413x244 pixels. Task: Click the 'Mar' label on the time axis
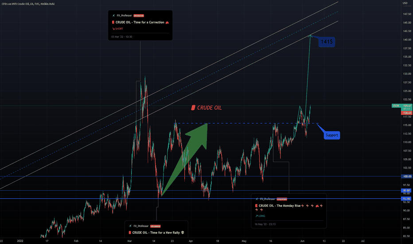click(x=129, y=241)
